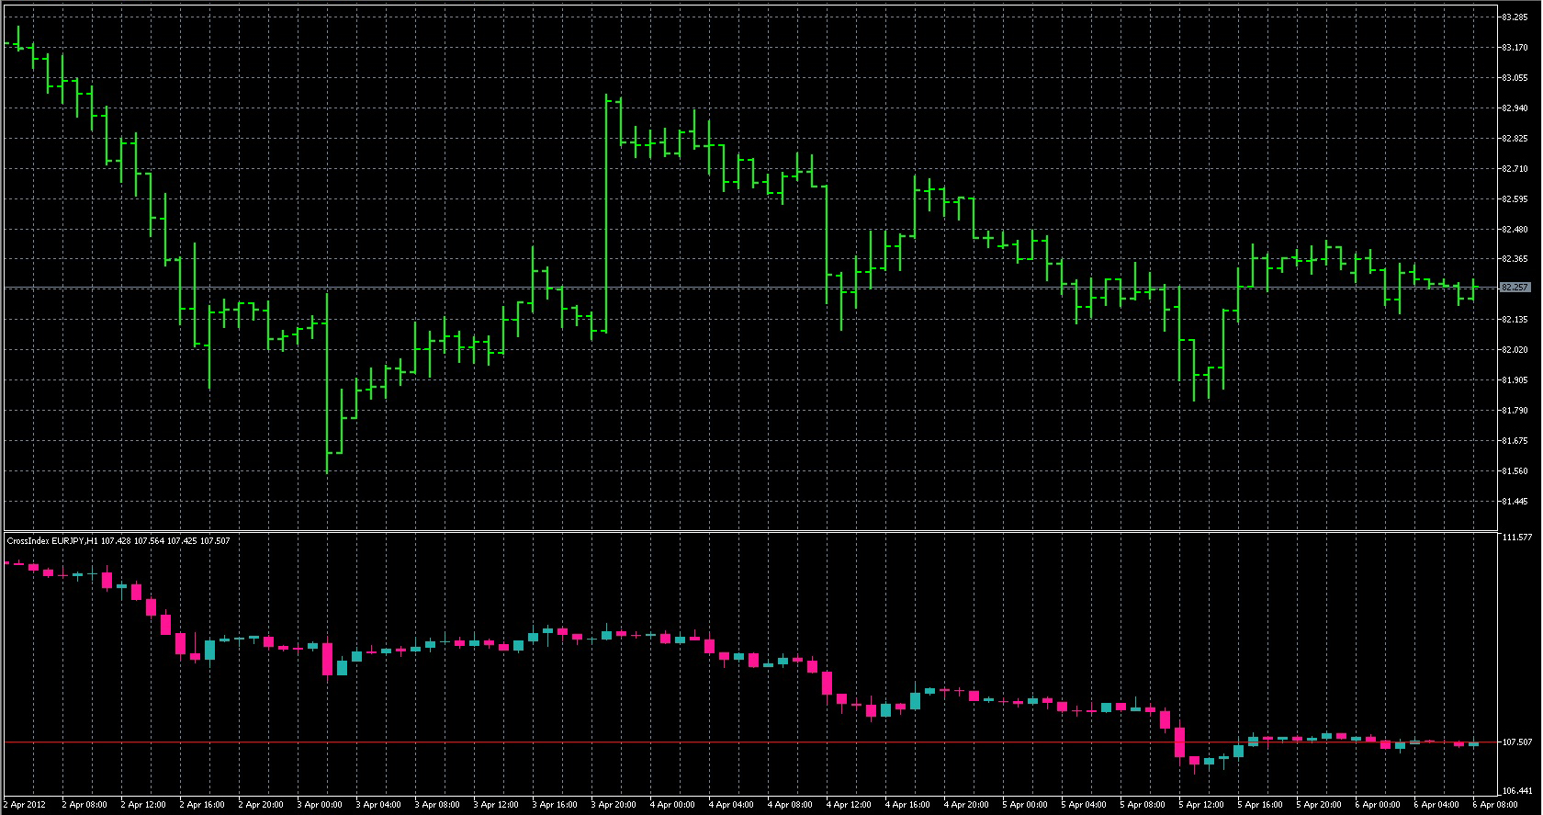Screen dimensions: 1543x815
Task: Click the 4 Apr 04:00 time label
Action: pyautogui.click(x=731, y=805)
